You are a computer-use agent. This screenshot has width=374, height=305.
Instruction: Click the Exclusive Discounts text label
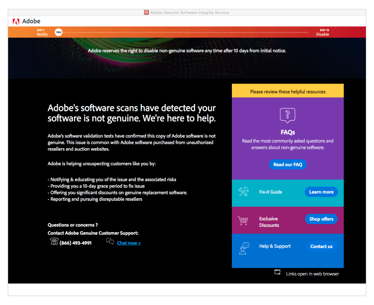[269, 222]
